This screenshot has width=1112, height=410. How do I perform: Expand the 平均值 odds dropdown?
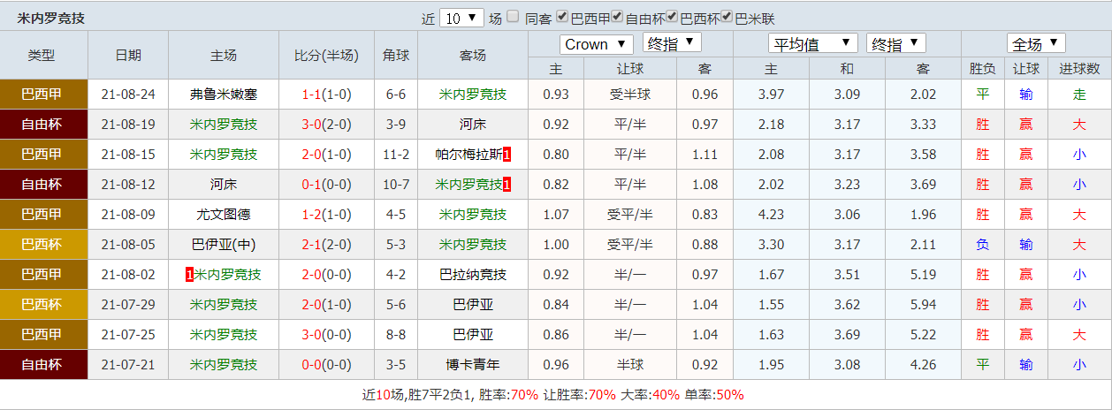tap(813, 44)
